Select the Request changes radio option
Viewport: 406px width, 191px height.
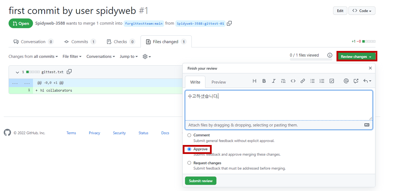189,163
